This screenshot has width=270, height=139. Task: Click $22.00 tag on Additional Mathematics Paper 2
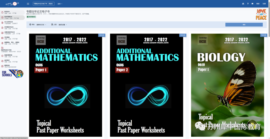click(183, 35)
